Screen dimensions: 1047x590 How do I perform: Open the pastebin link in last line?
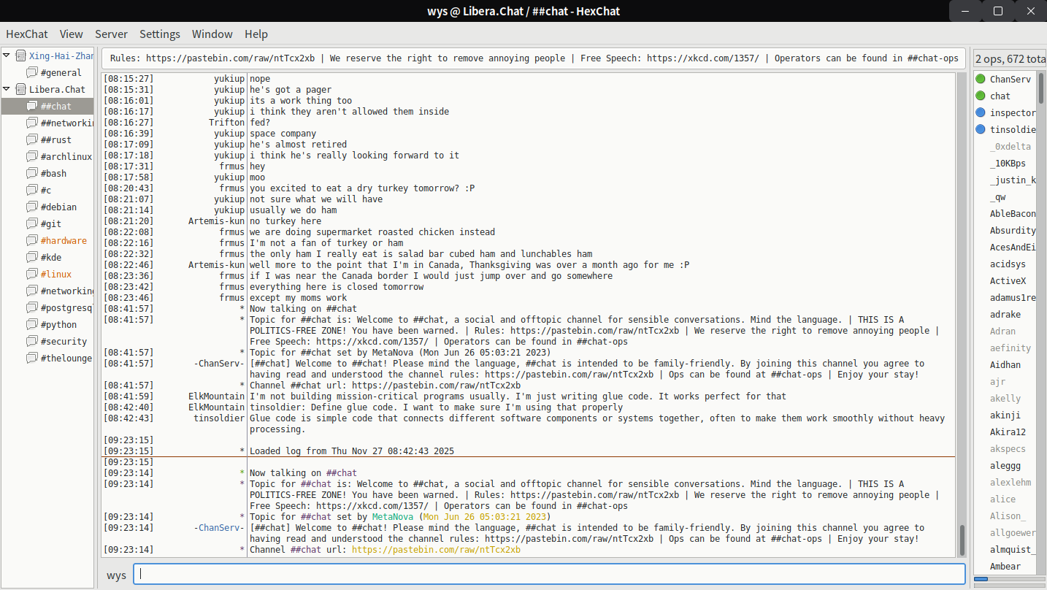coord(436,550)
